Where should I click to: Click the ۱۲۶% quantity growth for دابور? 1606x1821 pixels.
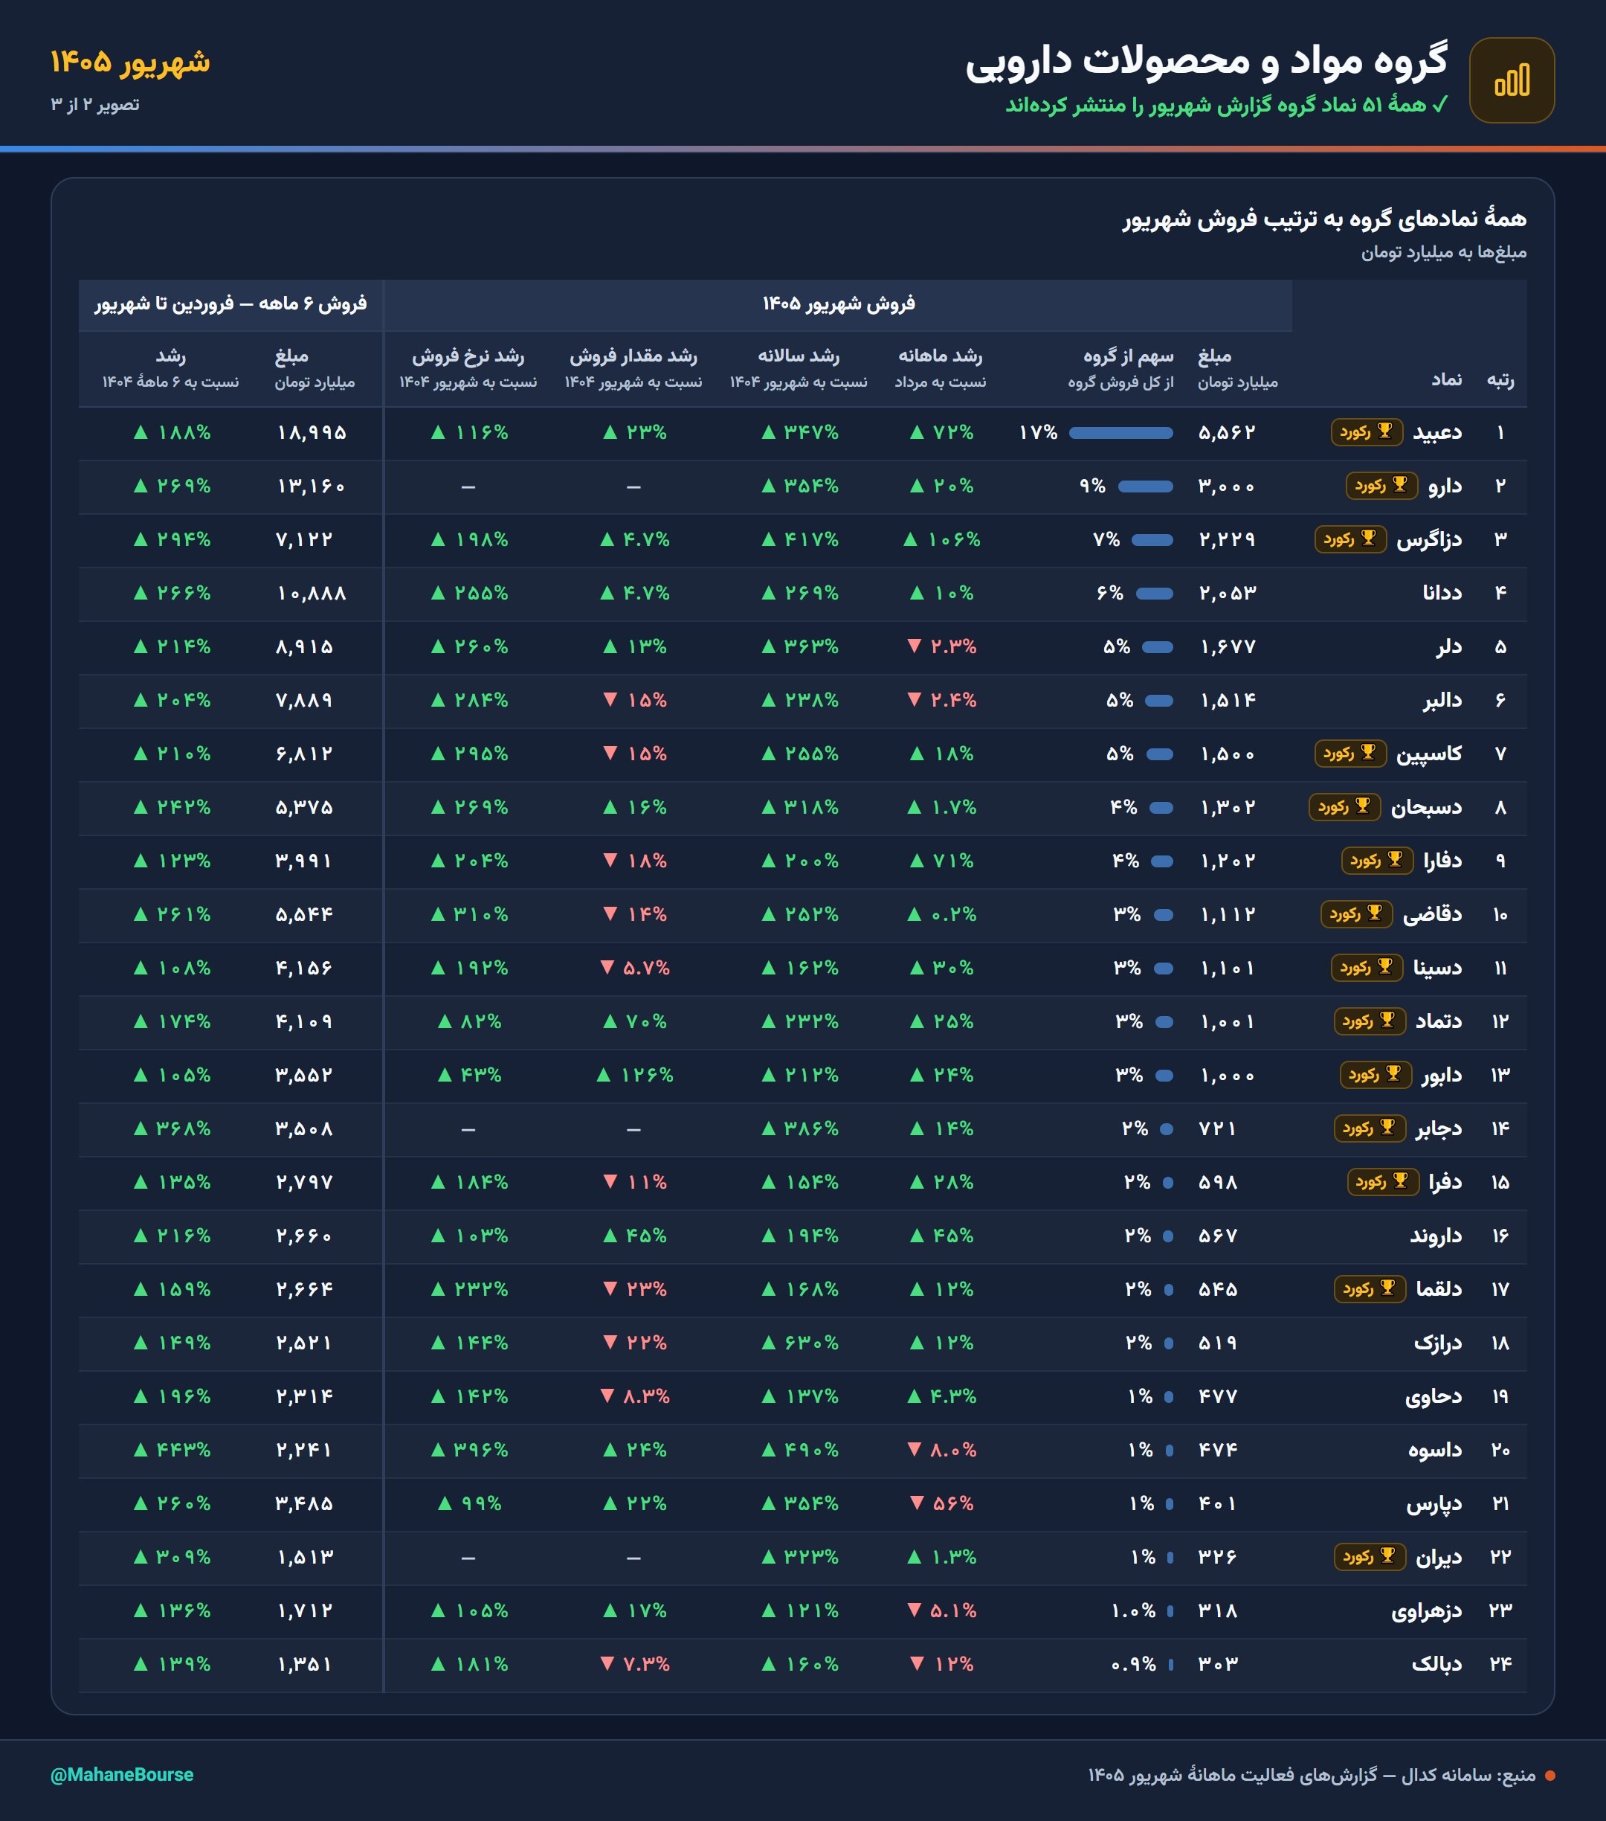pos(635,1074)
